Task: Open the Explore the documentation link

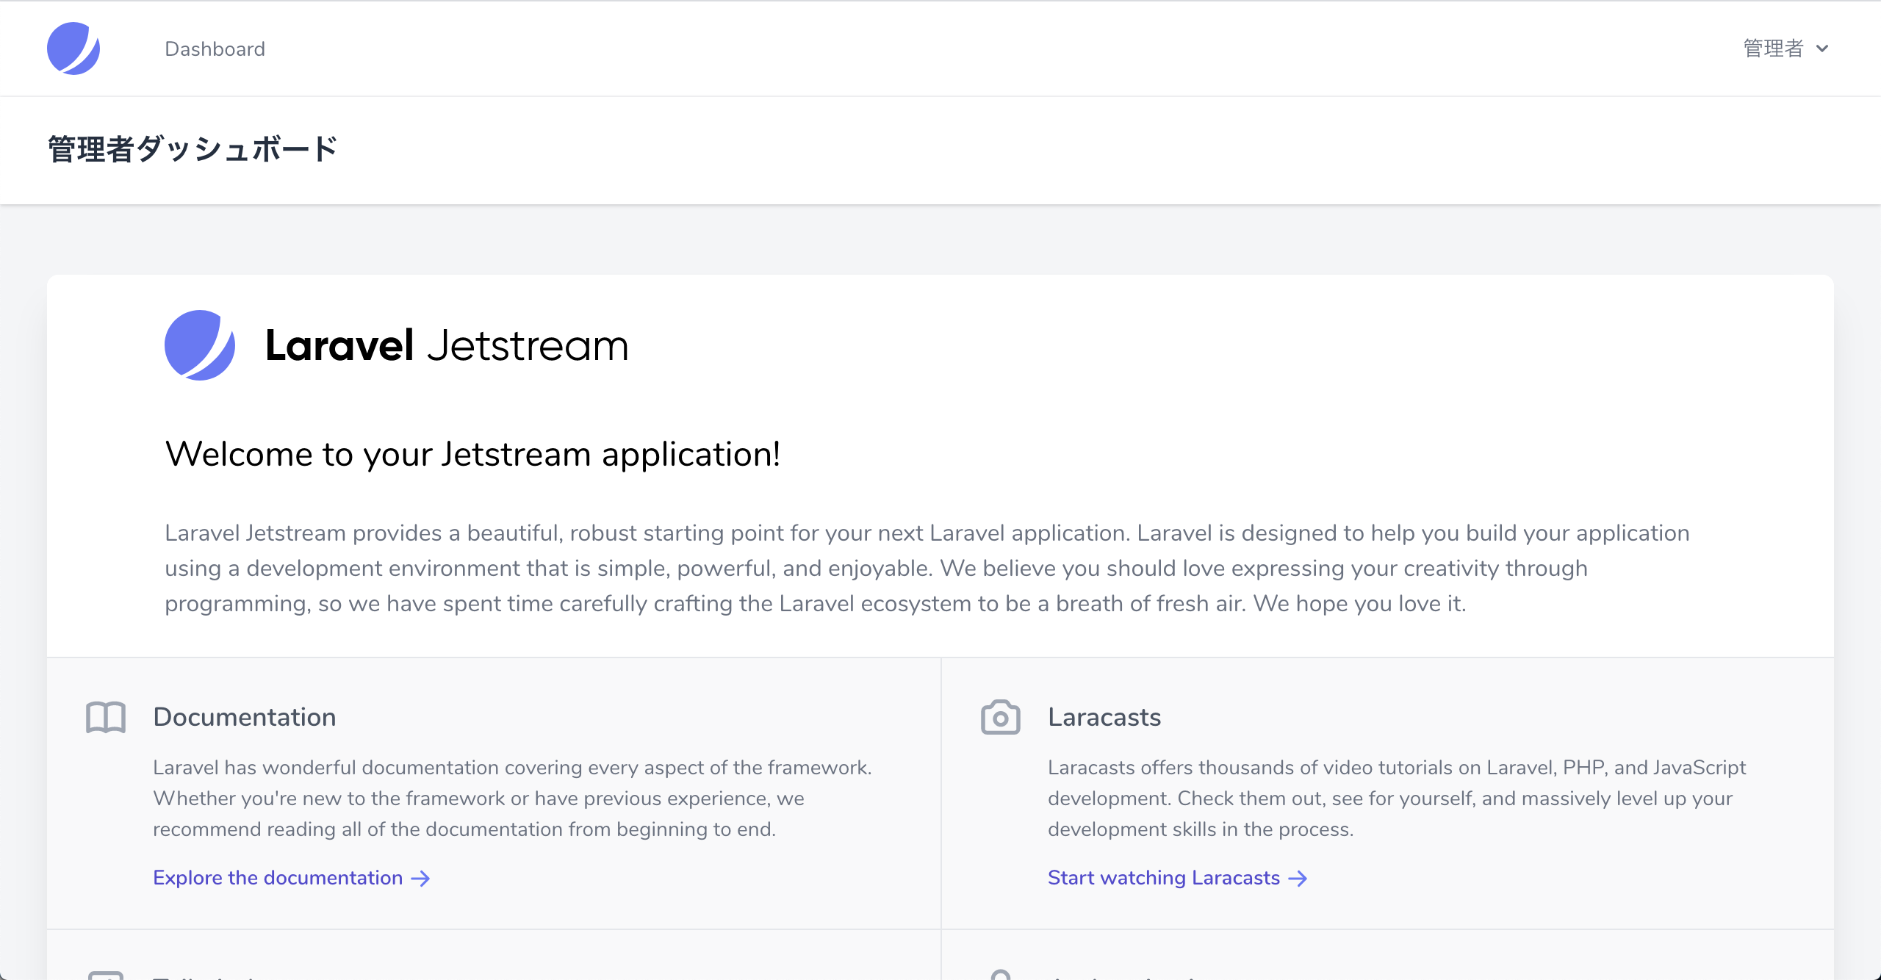Action: click(x=278, y=878)
